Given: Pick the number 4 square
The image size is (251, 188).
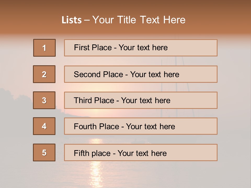Looking at the screenshot, I should [x=44, y=126].
